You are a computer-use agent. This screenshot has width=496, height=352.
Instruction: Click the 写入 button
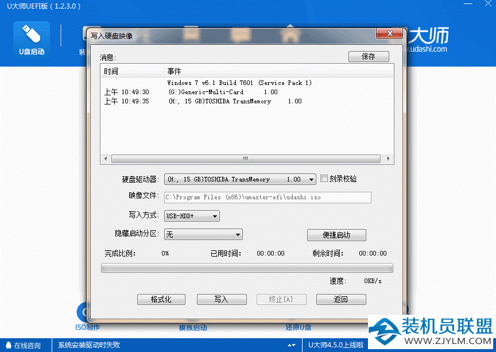point(222,299)
